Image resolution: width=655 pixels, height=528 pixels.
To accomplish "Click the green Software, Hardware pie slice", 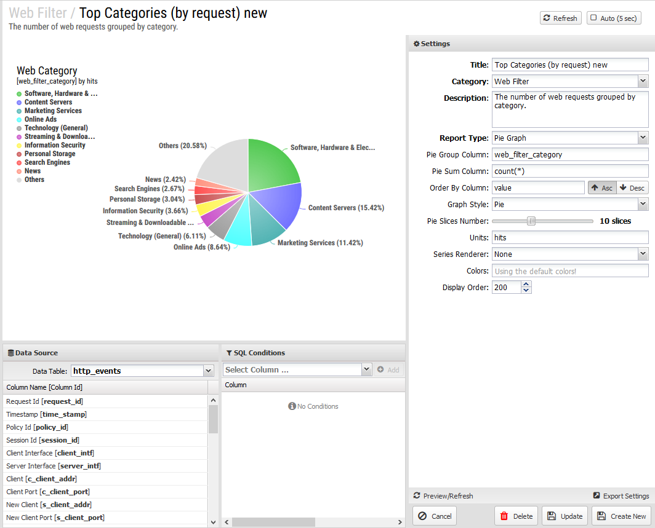I will coord(270,167).
